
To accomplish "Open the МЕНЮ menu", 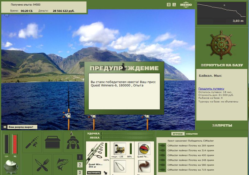I will tap(186, 5).
